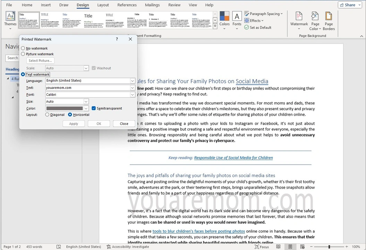Click the 453 words count
The image size is (366, 250).
(x=34, y=247)
